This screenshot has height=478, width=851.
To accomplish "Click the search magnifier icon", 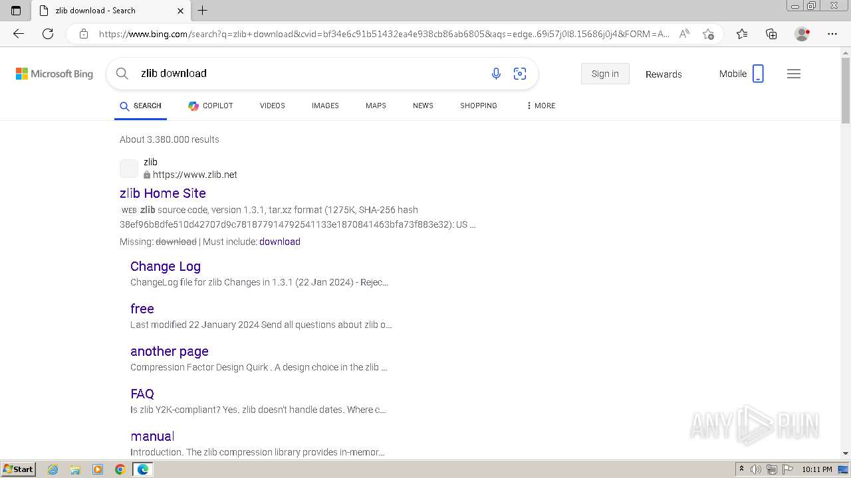I will pos(122,74).
